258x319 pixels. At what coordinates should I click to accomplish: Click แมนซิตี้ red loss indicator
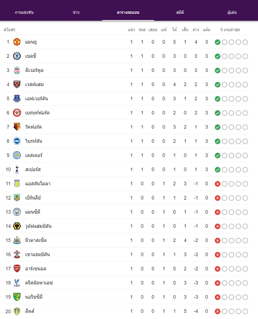coord(218,212)
